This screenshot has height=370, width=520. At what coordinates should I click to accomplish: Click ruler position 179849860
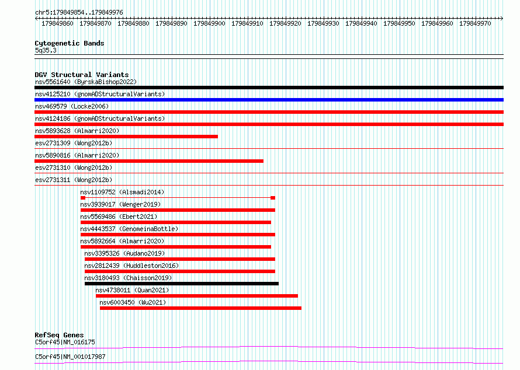(x=57, y=23)
